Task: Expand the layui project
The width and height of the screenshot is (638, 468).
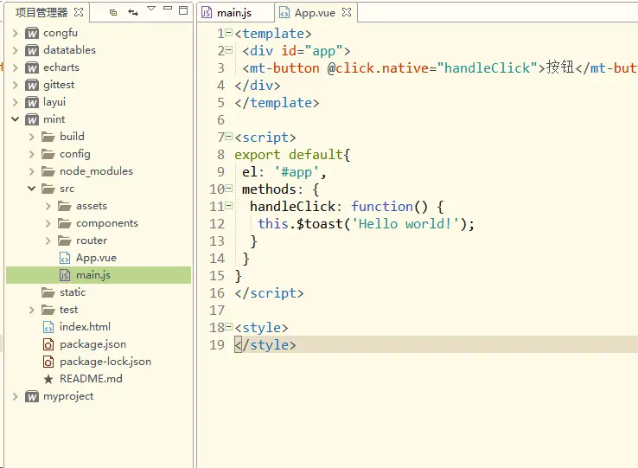Action: pos(16,102)
